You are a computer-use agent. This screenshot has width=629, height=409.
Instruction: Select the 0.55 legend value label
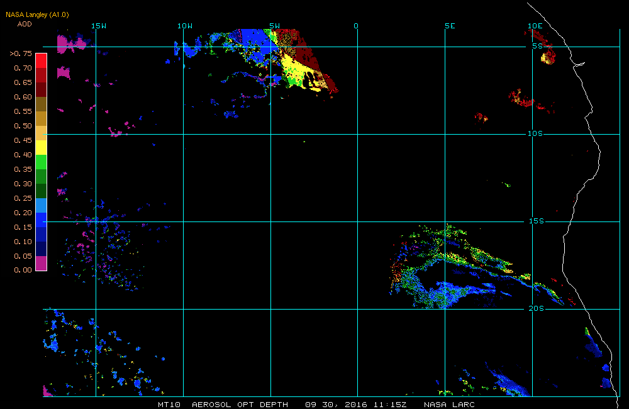23,111
